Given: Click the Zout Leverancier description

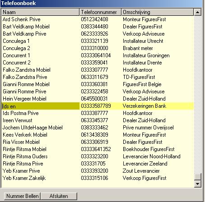Looking at the screenshot, I should click(x=141, y=171).
